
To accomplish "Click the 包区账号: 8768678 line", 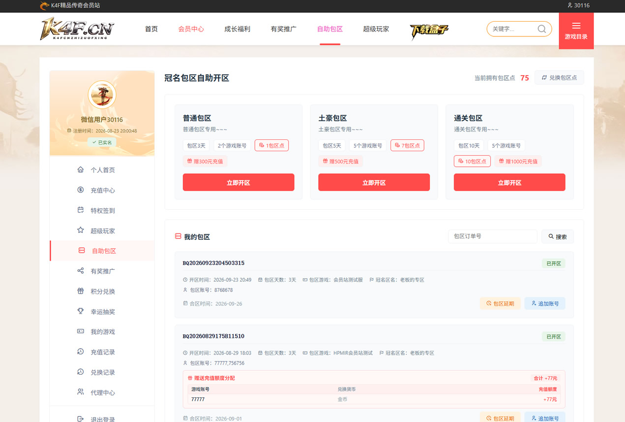I will (208, 290).
